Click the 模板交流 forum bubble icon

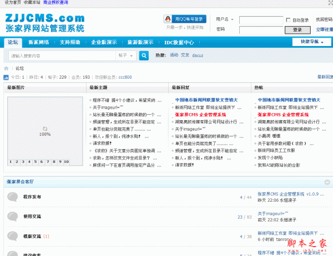[x=13, y=236]
